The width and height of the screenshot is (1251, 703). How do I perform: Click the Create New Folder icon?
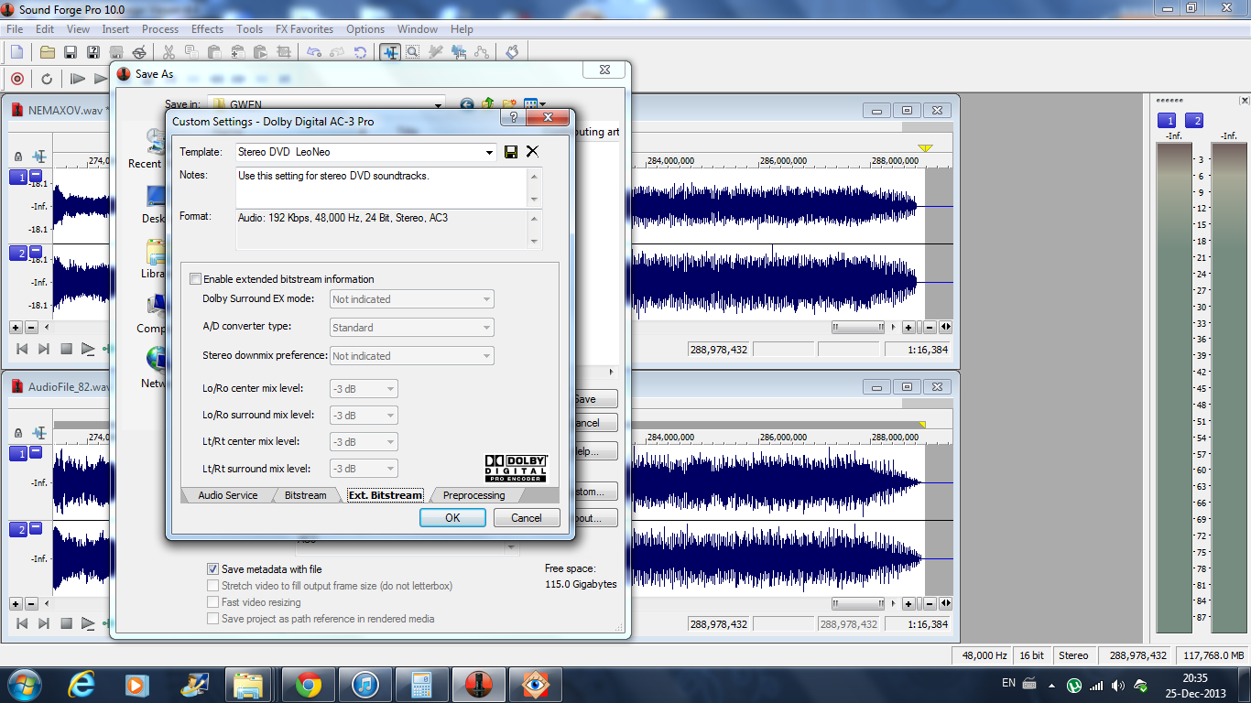509,104
